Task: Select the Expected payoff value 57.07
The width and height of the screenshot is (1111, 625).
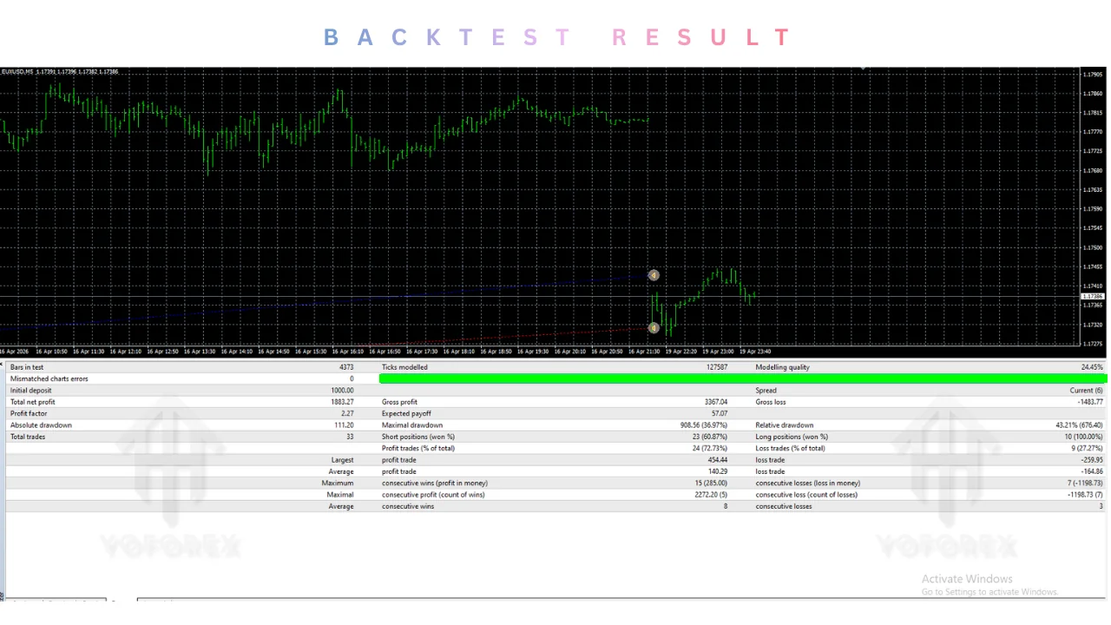Action: click(x=719, y=413)
